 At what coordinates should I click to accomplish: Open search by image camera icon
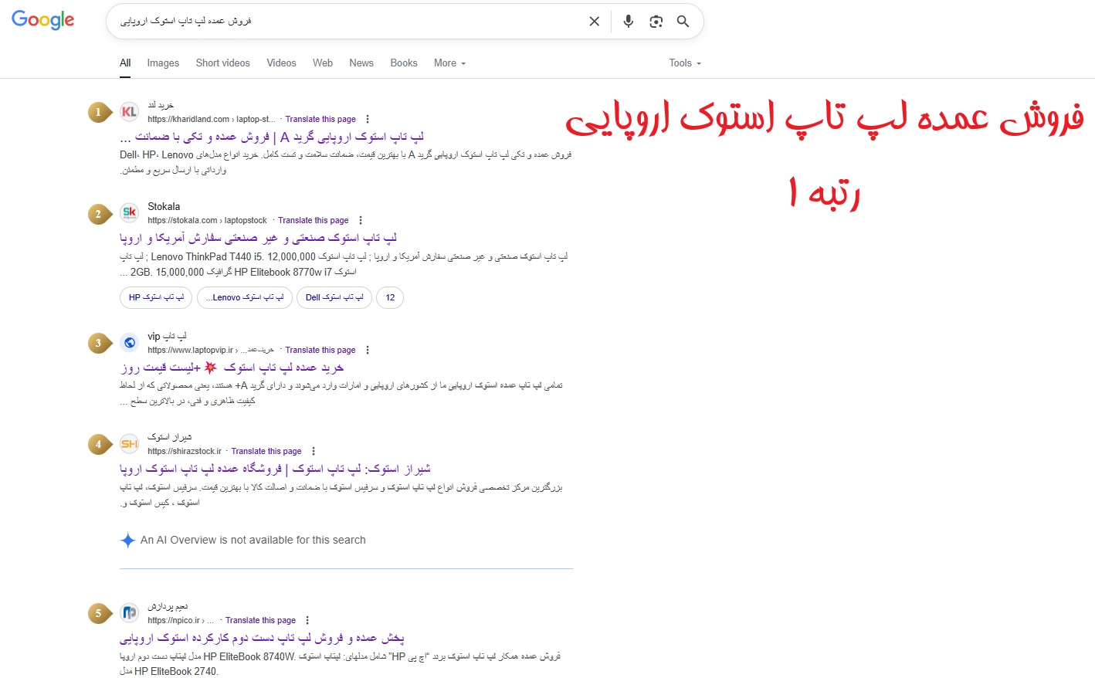point(656,22)
